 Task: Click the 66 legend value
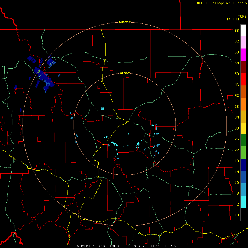point(237,30)
